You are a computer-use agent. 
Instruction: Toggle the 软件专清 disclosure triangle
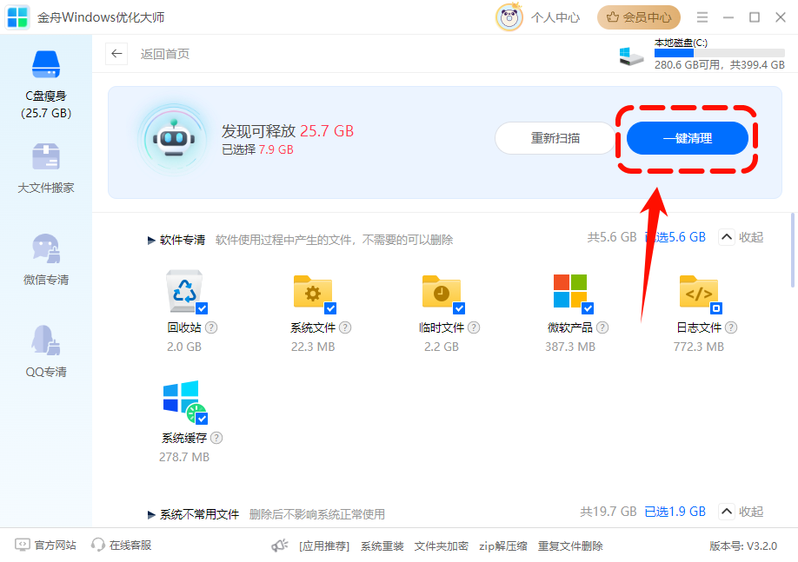(x=151, y=240)
